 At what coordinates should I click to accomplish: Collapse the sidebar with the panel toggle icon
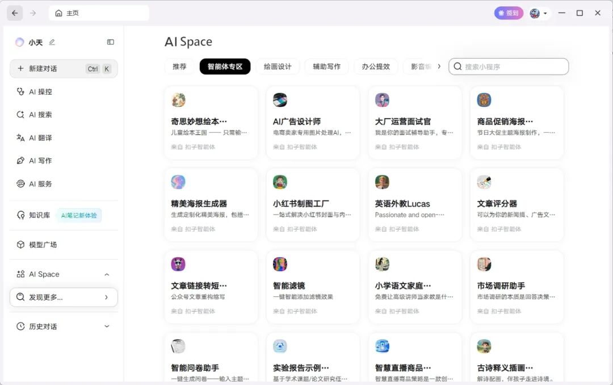pyautogui.click(x=111, y=42)
